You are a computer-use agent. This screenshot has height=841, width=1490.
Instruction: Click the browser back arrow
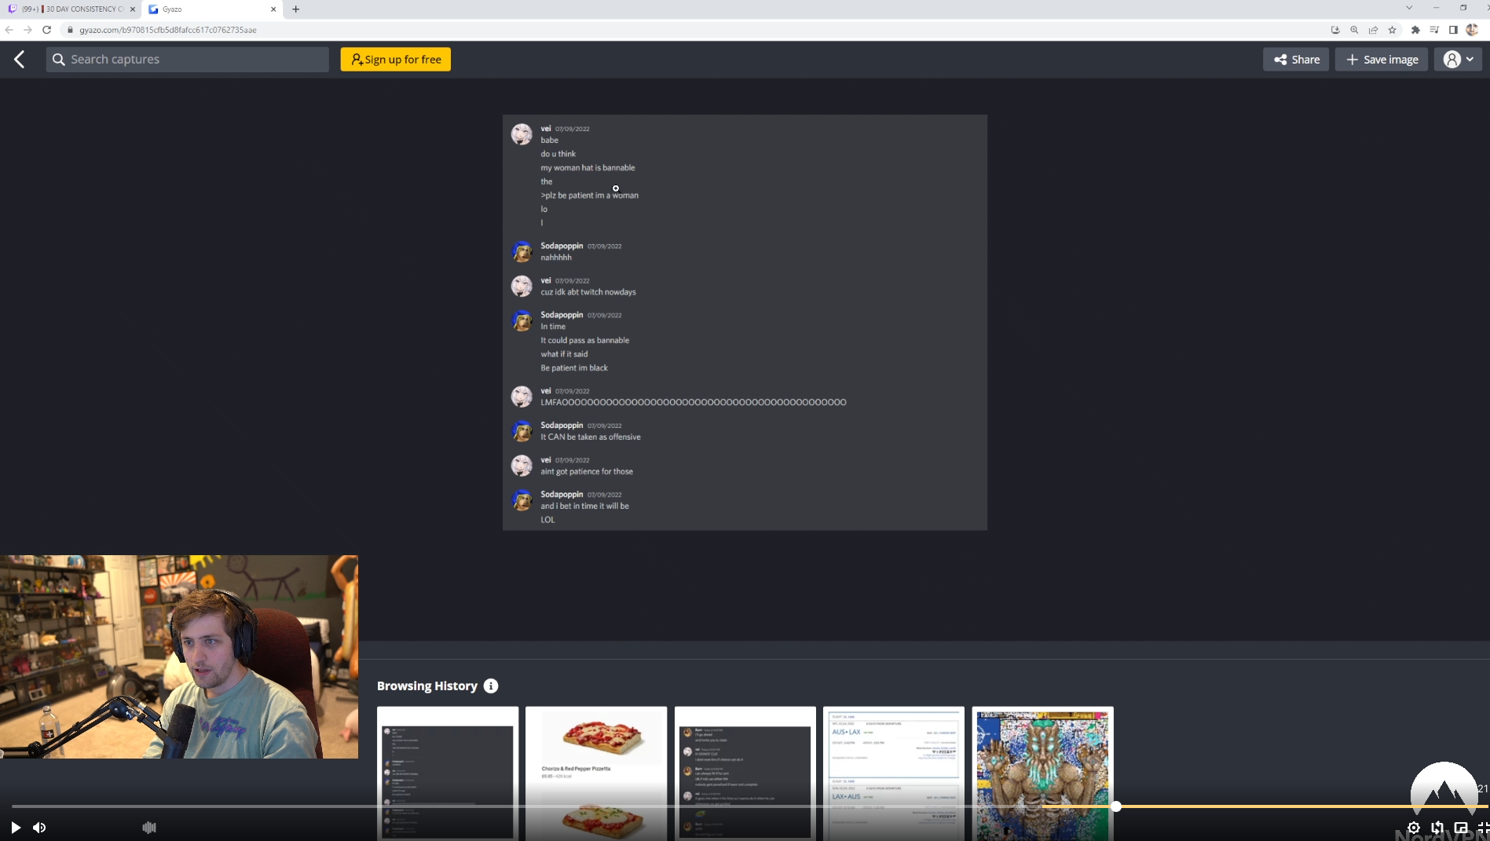[x=9, y=30]
